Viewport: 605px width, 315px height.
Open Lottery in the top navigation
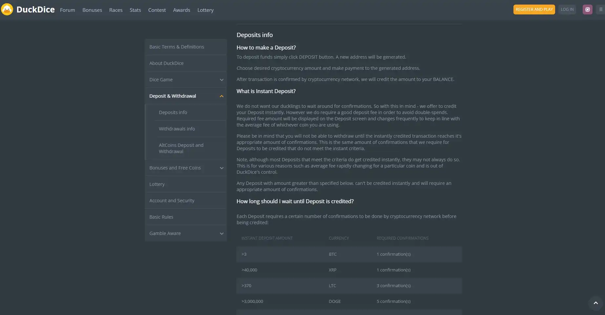pos(205,10)
